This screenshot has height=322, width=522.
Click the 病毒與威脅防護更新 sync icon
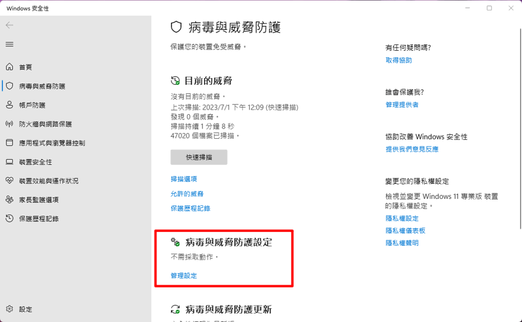tap(175, 310)
